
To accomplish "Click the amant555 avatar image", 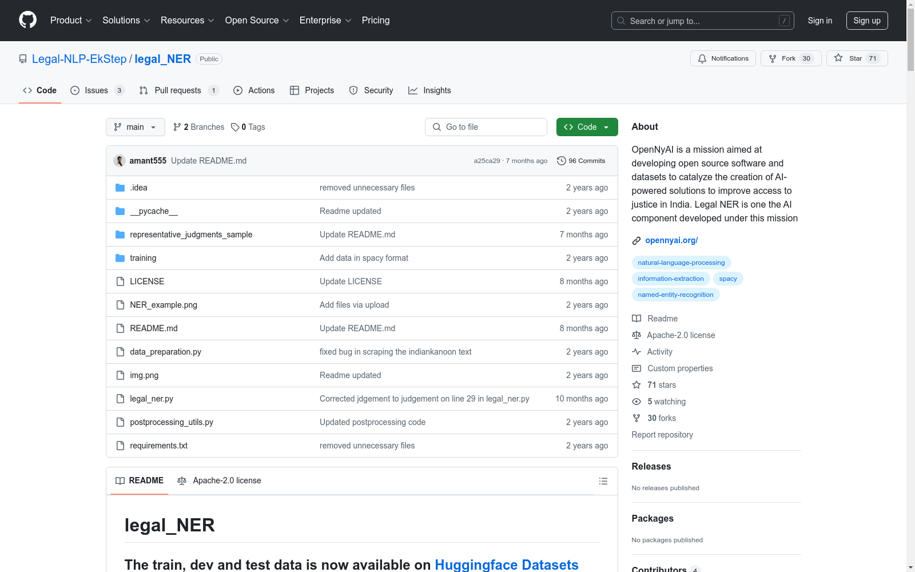I will click(x=120, y=161).
